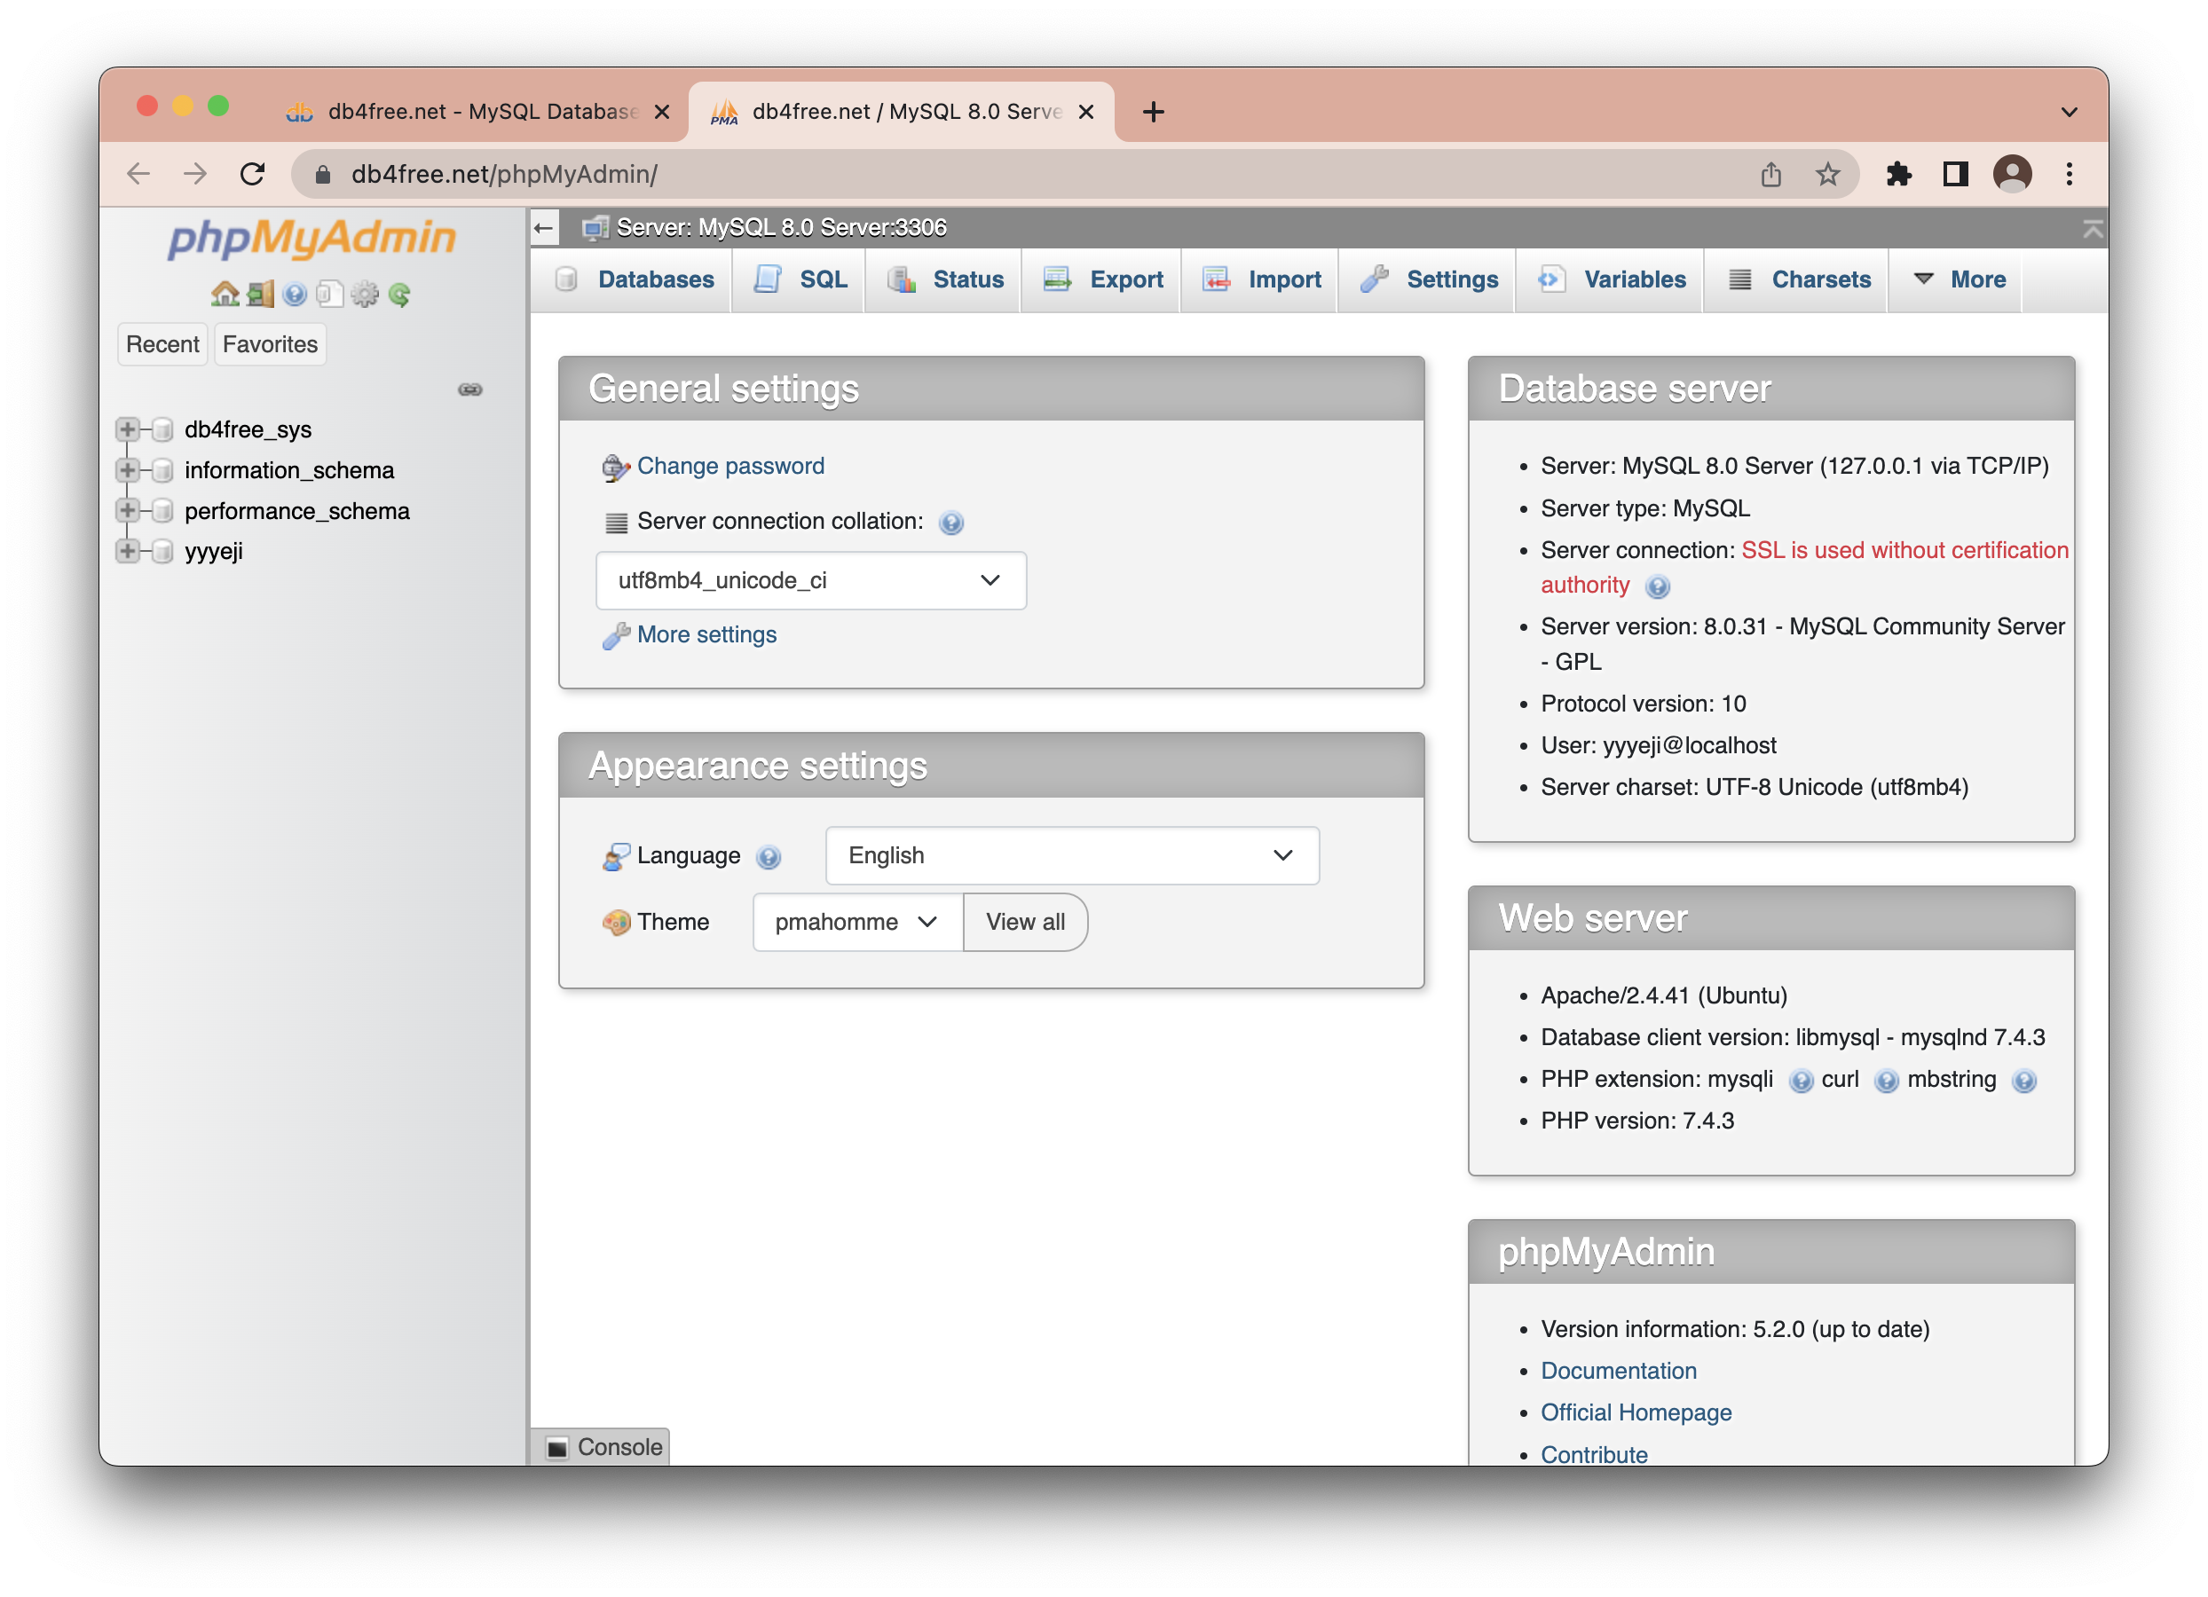
Task: Open phpMyAdmin documentation icon in sidebar
Action: 295,294
